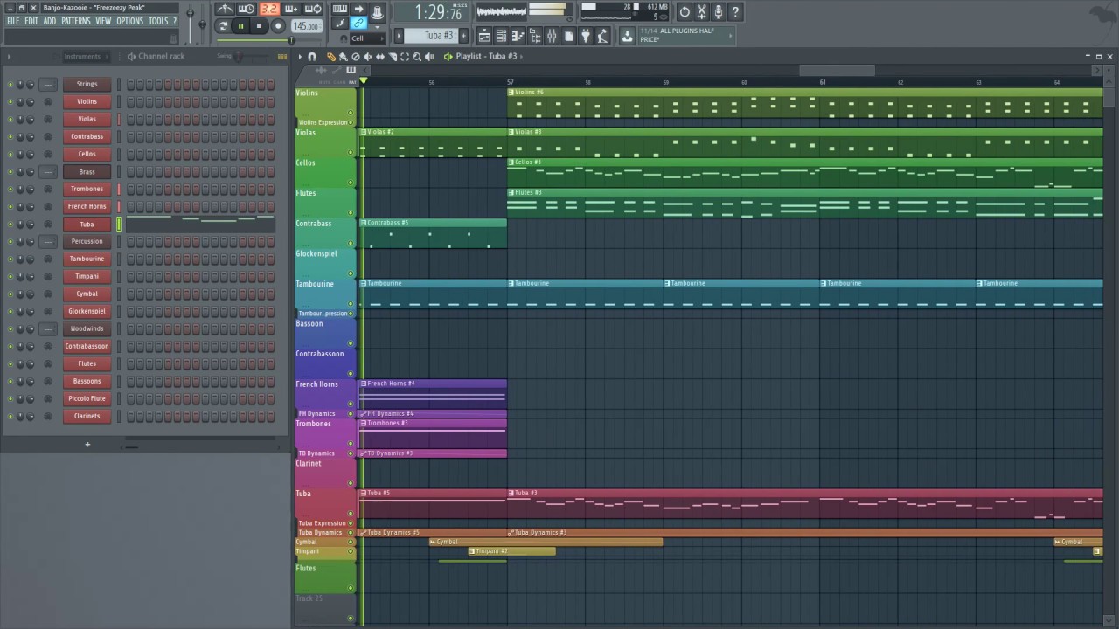
Task: Open the Contrabass #5 clip menu
Action: 364,223
